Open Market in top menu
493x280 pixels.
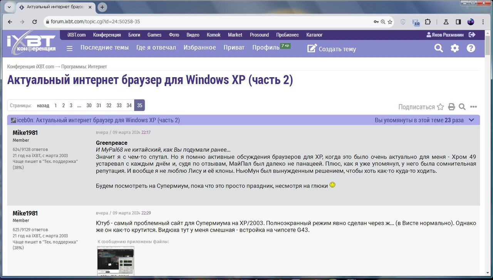pos(235,35)
